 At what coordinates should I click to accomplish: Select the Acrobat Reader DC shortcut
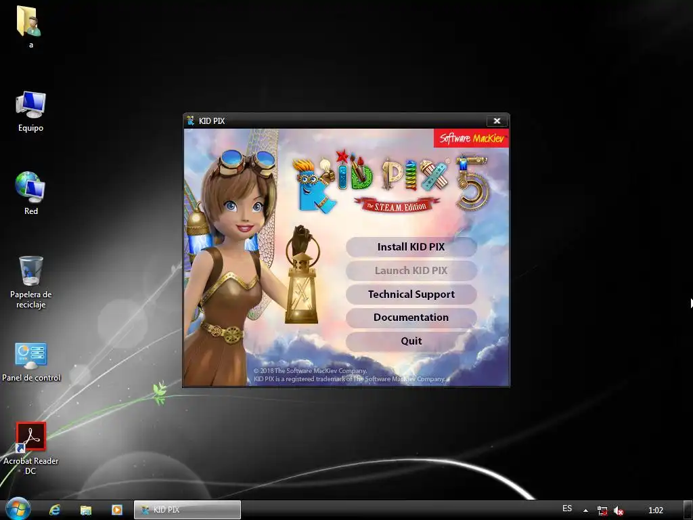pos(30,448)
